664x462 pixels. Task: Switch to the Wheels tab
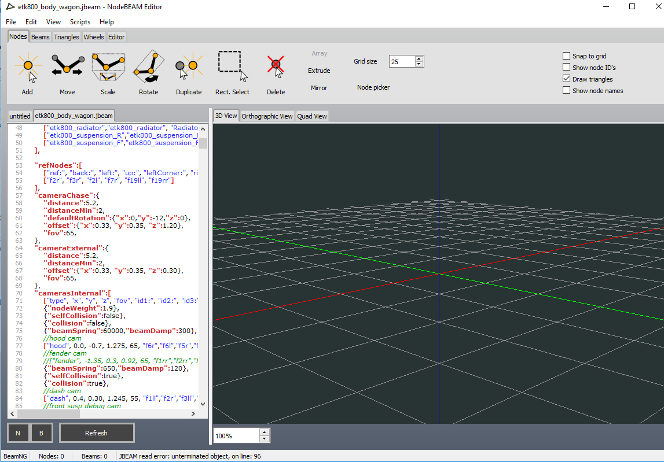tap(94, 37)
